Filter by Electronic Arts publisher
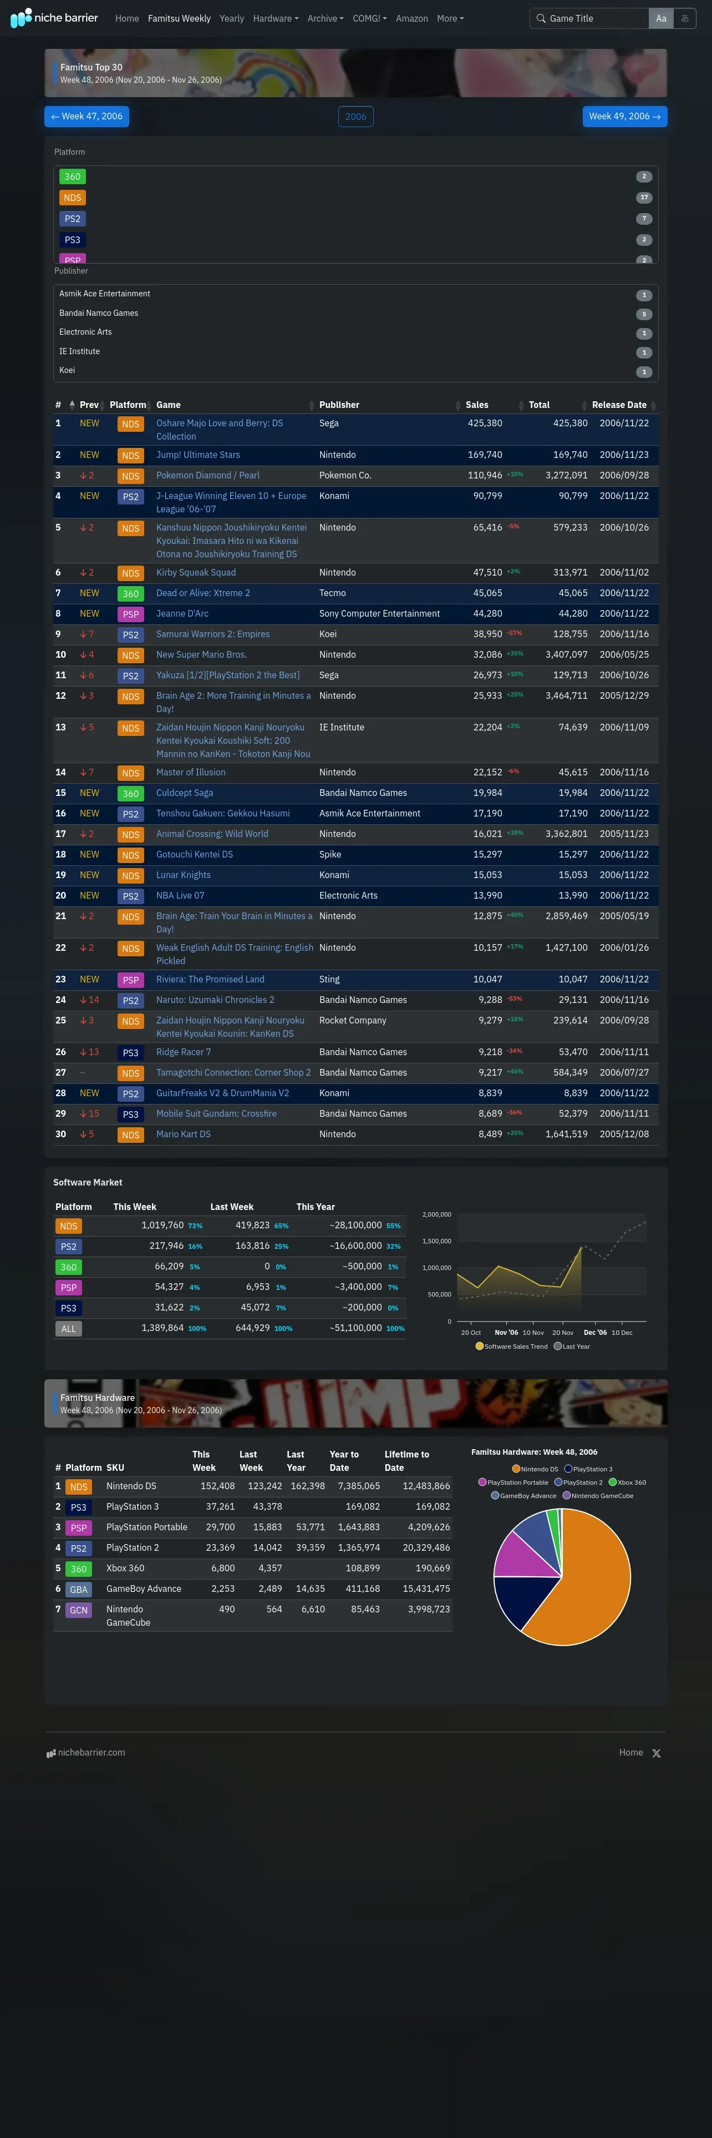Screen dimensions: 712x2138 click(x=355, y=333)
